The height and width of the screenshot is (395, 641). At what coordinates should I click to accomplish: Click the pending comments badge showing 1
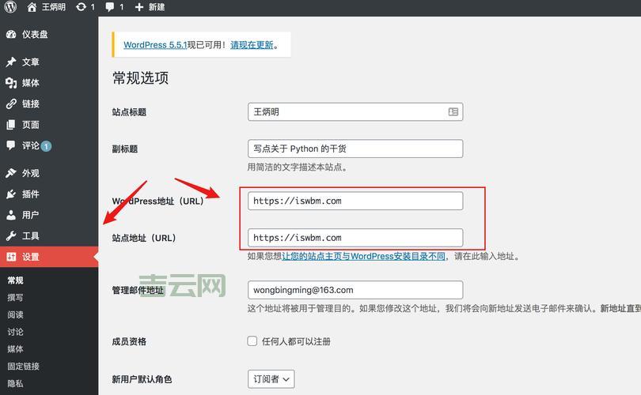tap(46, 146)
